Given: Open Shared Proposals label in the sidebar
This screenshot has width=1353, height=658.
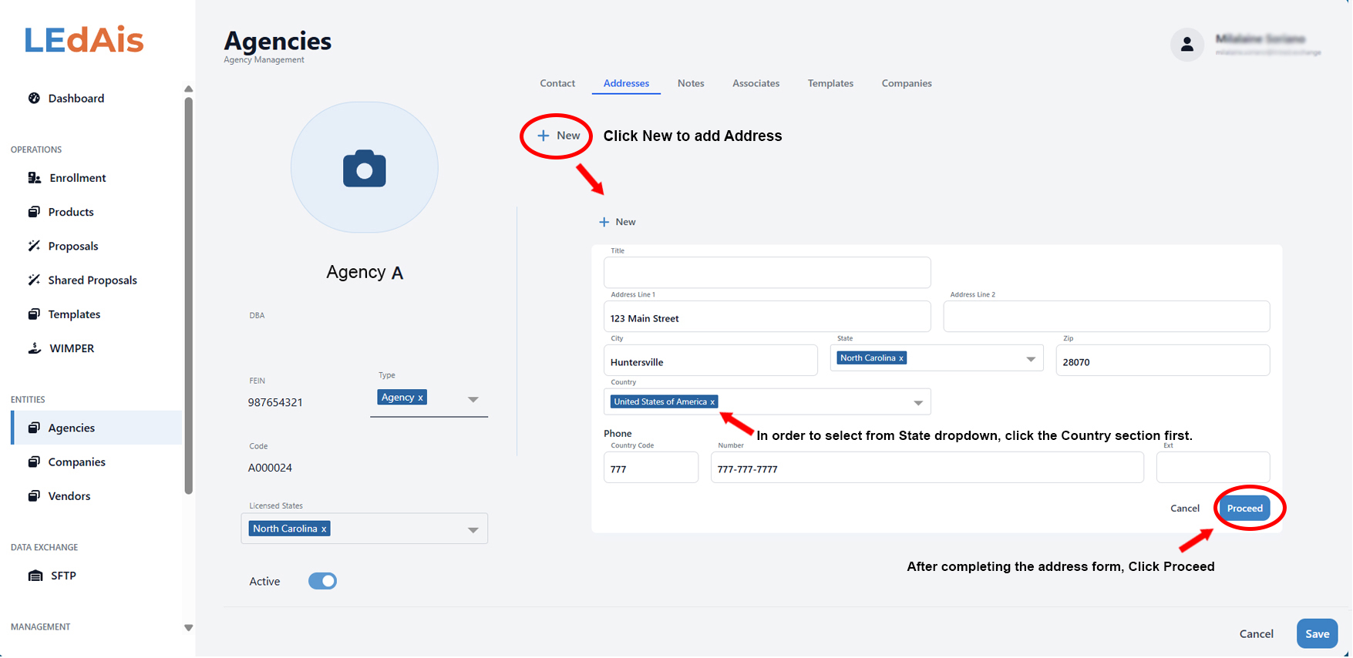Looking at the screenshot, I should [93, 280].
